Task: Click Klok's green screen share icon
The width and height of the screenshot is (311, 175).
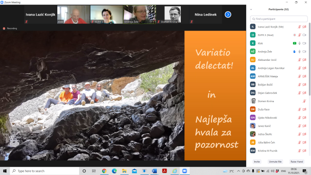Action: pos(295,43)
